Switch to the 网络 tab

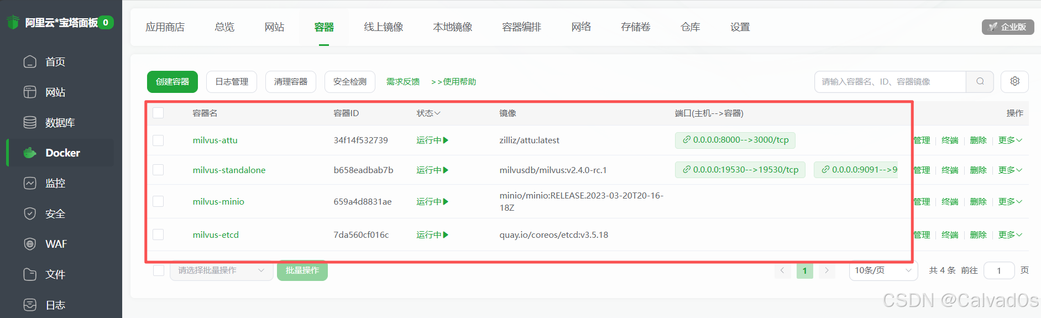coord(581,27)
